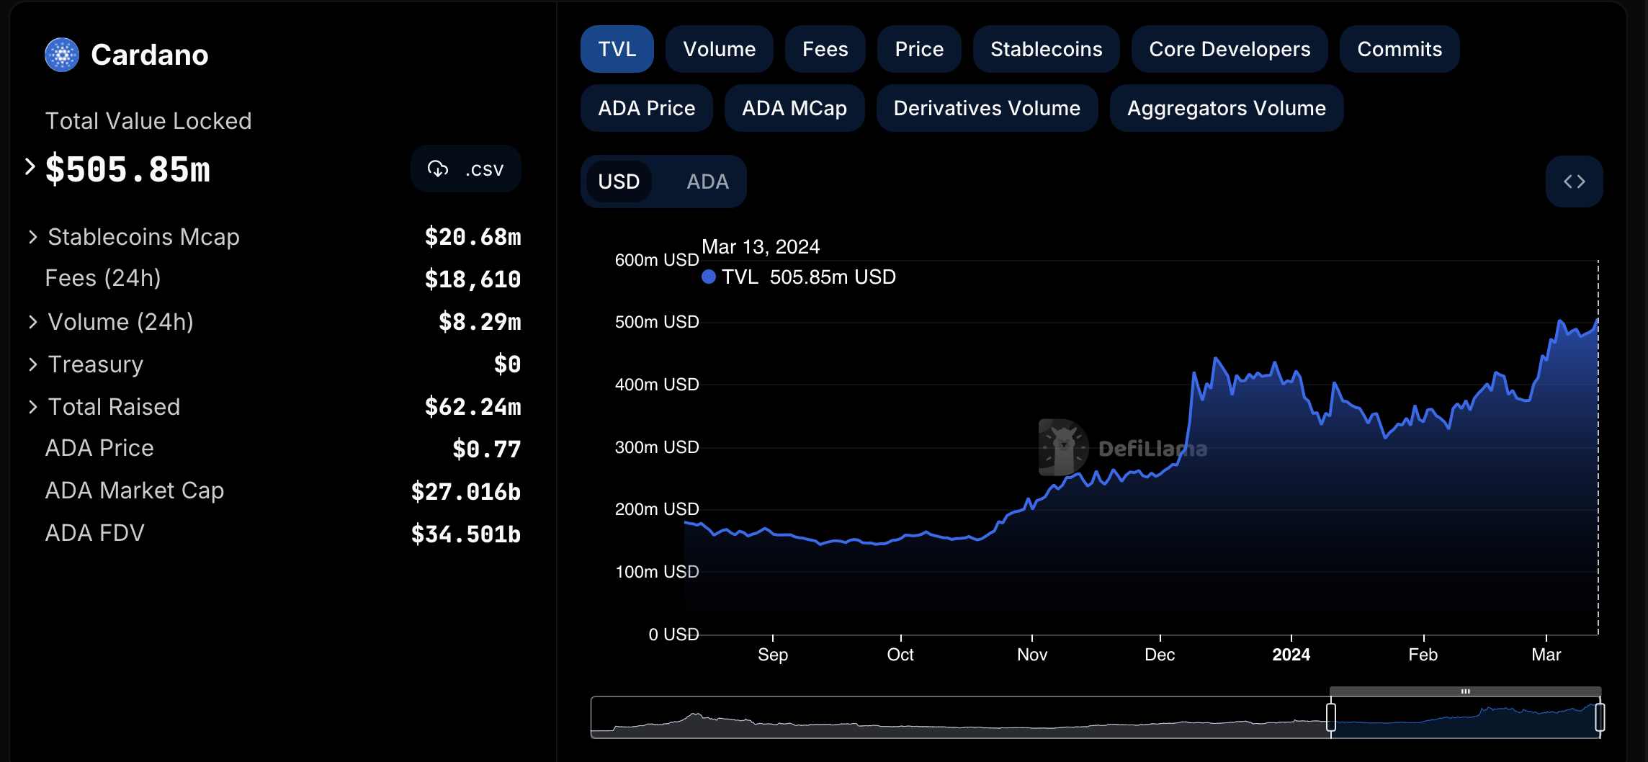Toggle the ADA Price chart series

pyautogui.click(x=647, y=108)
